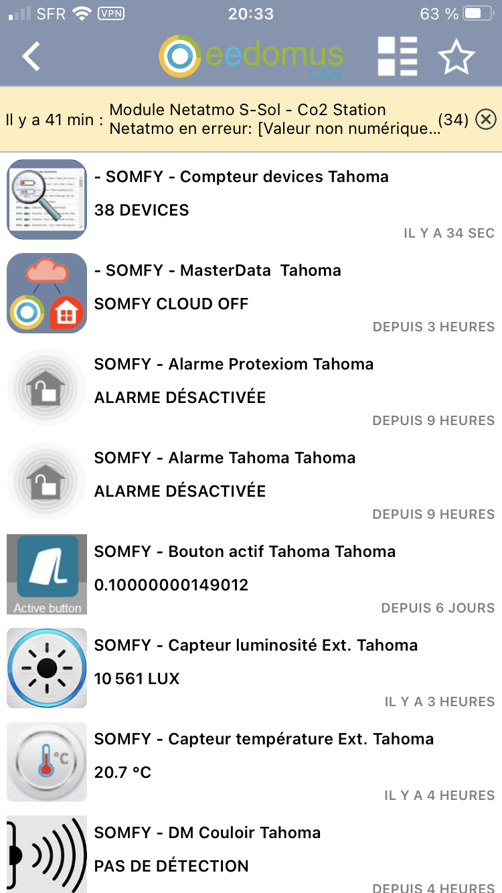
Task: Tap the Alarme Protexiom unlocked house icon
Action: (x=47, y=387)
